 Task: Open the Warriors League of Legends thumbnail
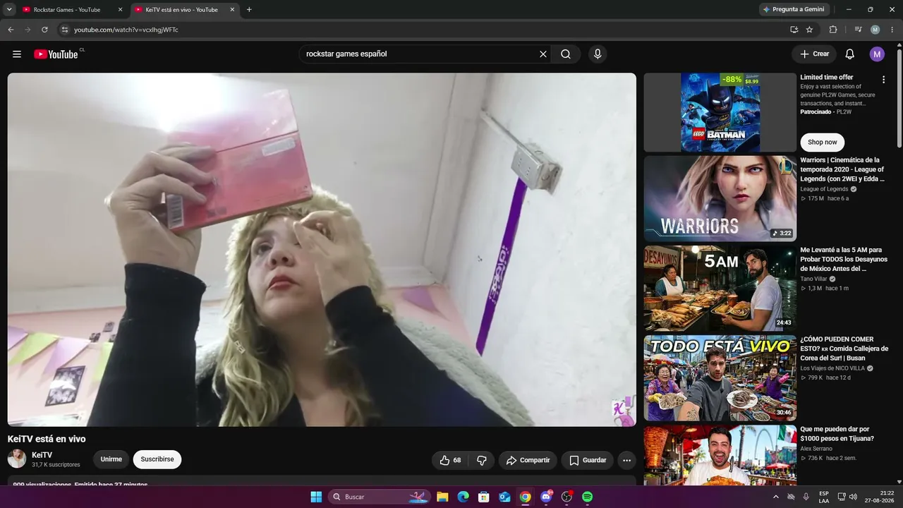[720, 199]
